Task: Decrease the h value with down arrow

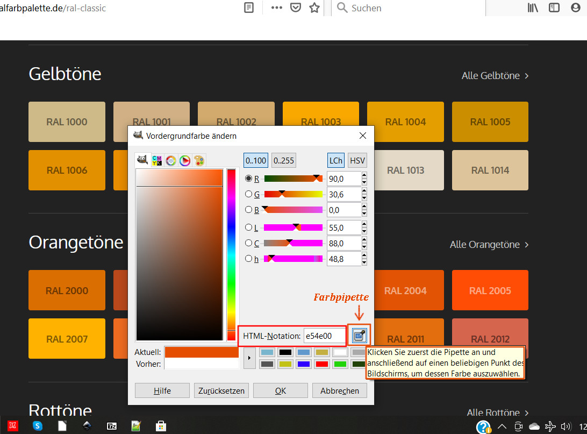Action: (x=364, y=262)
